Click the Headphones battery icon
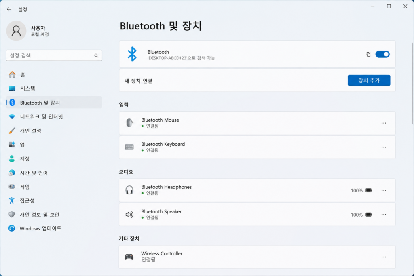The image size is (414, 276). pyautogui.click(x=369, y=190)
